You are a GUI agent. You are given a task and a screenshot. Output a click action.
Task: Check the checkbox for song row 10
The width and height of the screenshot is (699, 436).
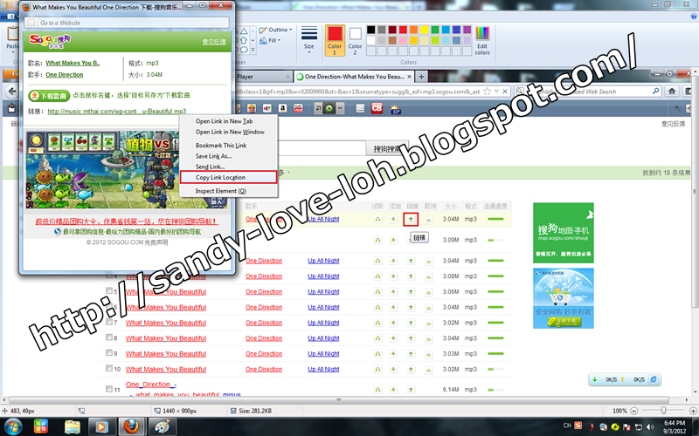(108, 368)
